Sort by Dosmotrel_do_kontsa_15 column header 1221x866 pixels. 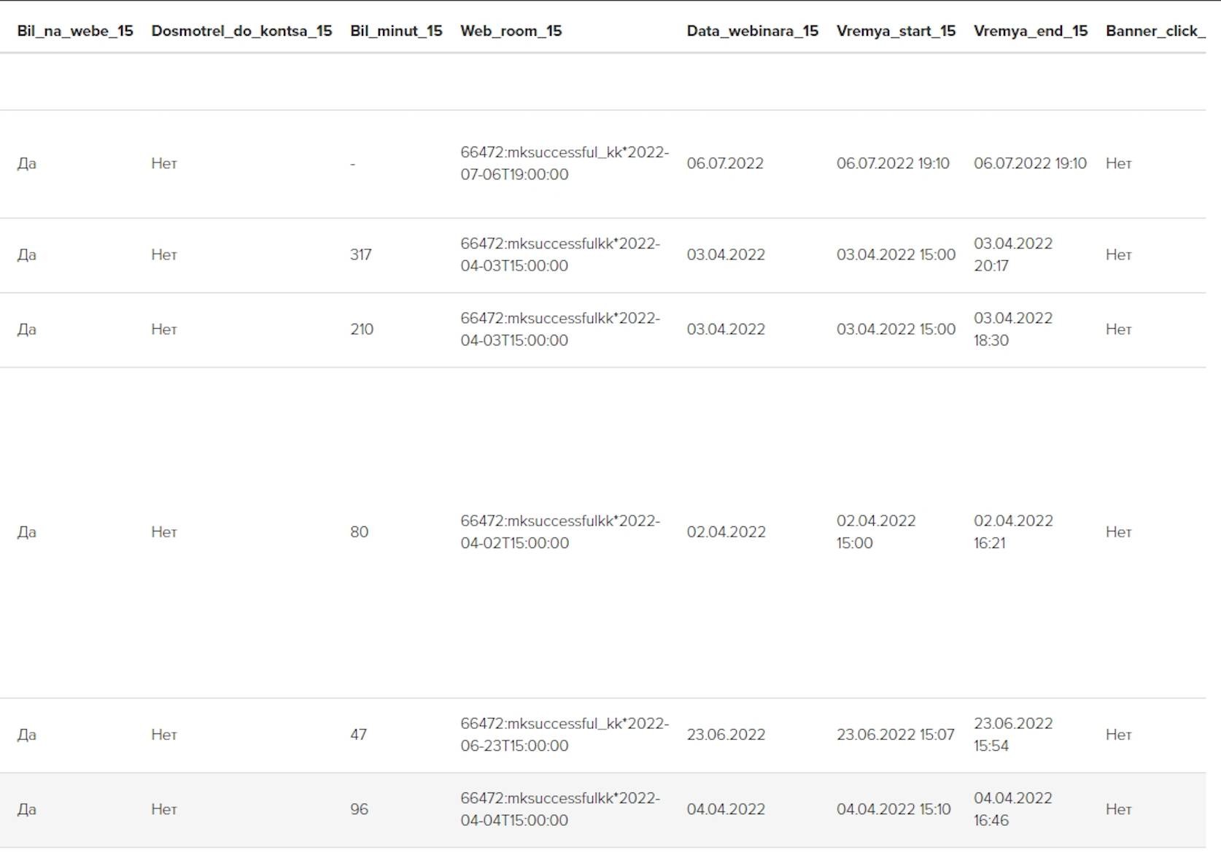241,31
